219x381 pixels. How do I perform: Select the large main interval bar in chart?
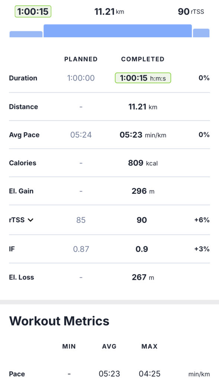(x=117, y=31)
